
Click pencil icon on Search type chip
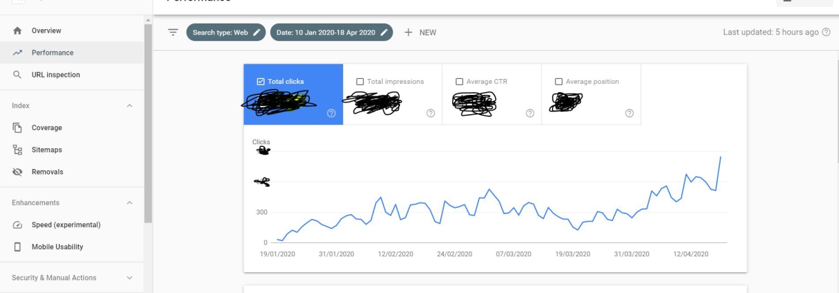[257, 33]
